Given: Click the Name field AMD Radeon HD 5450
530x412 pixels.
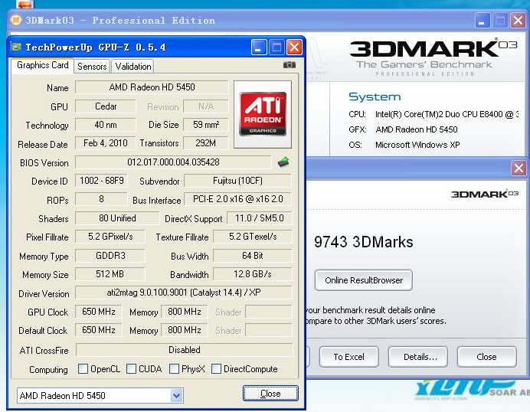Looking at the screenshot, I should click(152, 87).
